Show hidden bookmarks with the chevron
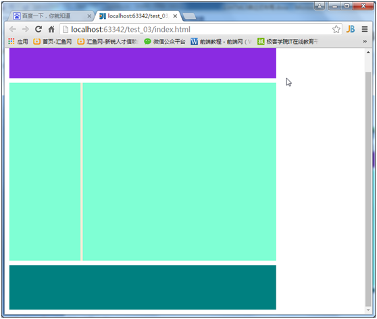This screenshot has width=377, height=319. pyautogui.click(x=365, y=41)
